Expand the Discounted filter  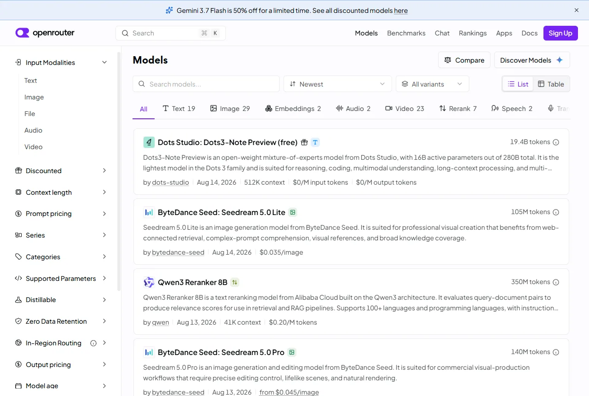61,170
